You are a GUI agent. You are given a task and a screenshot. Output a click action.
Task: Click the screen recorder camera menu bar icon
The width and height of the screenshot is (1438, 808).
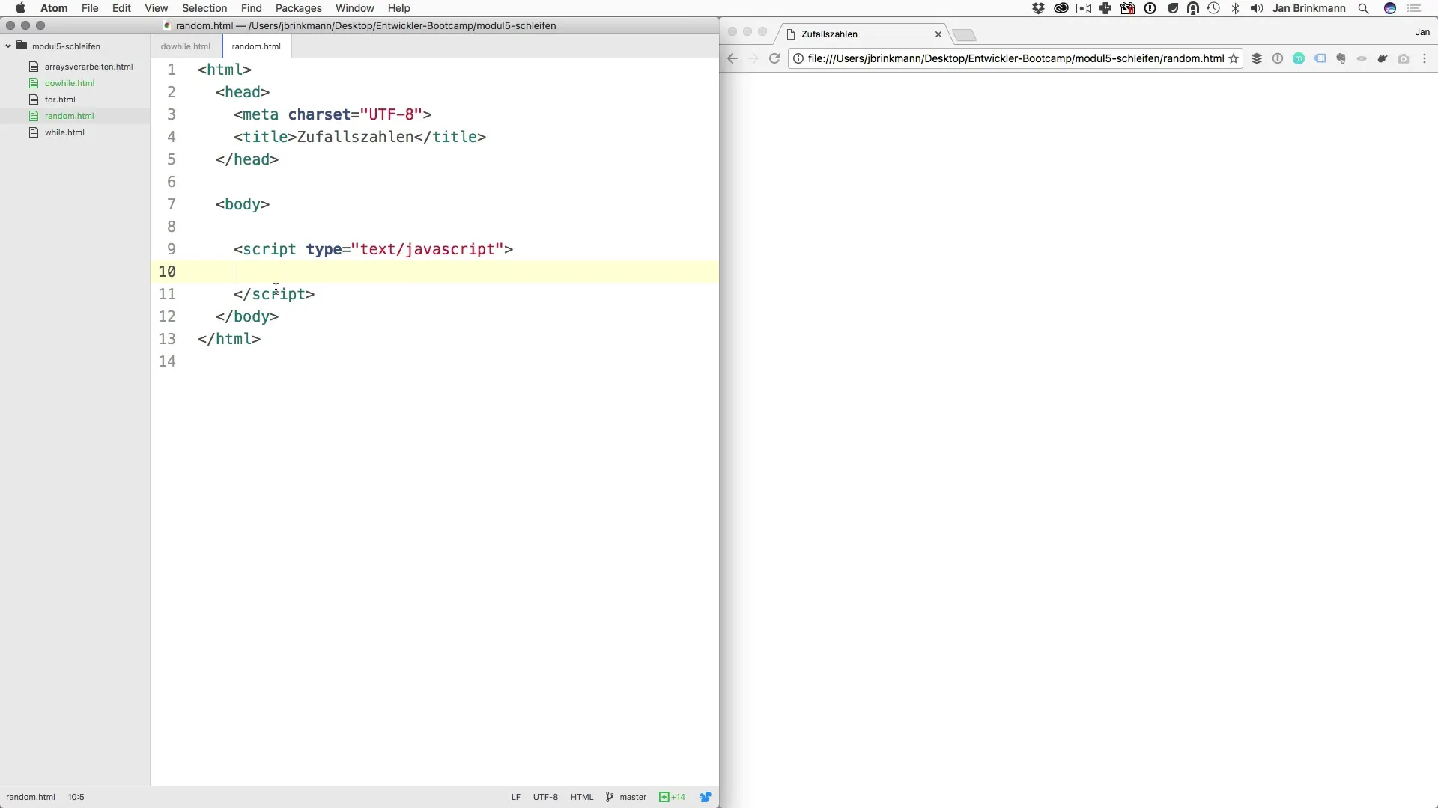1084,8
